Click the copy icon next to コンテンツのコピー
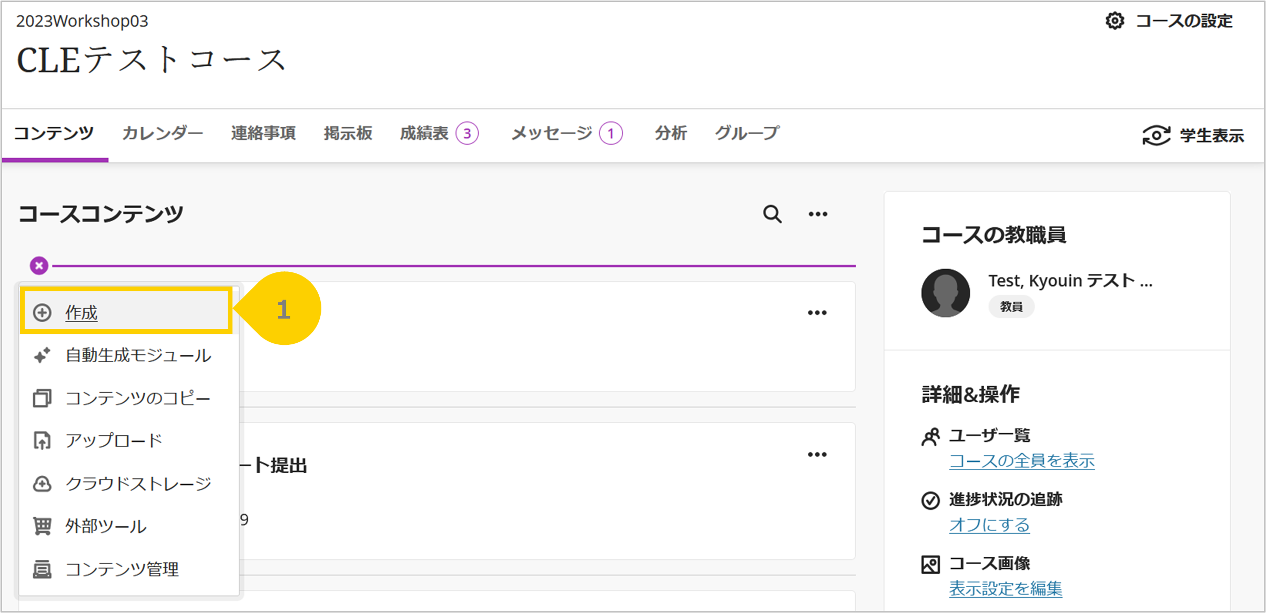Image resolution: width=1266 pixels, height=613 pixels. [42, 398]
